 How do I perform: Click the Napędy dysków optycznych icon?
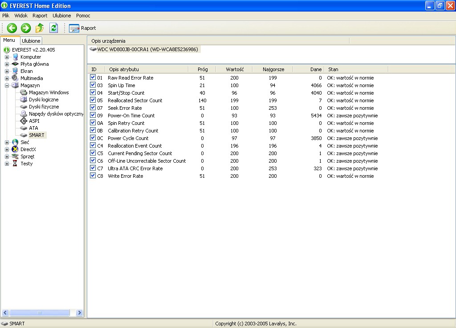(24, 114)
